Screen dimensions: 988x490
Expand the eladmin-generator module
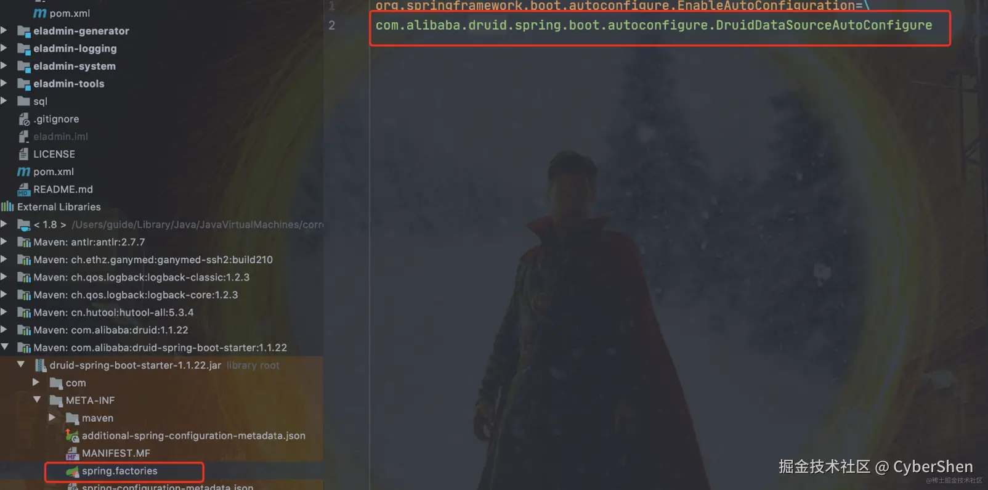coord(4,30)
